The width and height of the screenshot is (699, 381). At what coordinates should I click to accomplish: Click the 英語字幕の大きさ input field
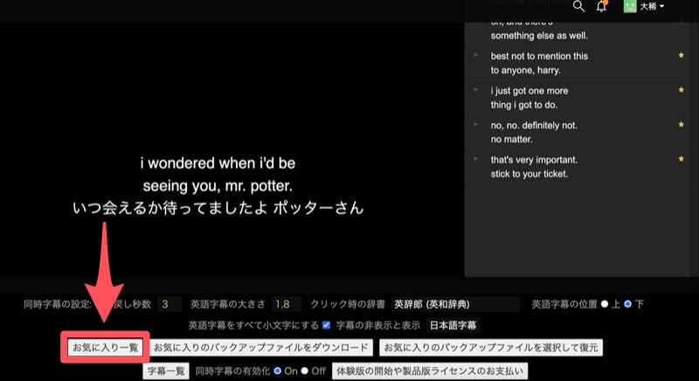286,304
